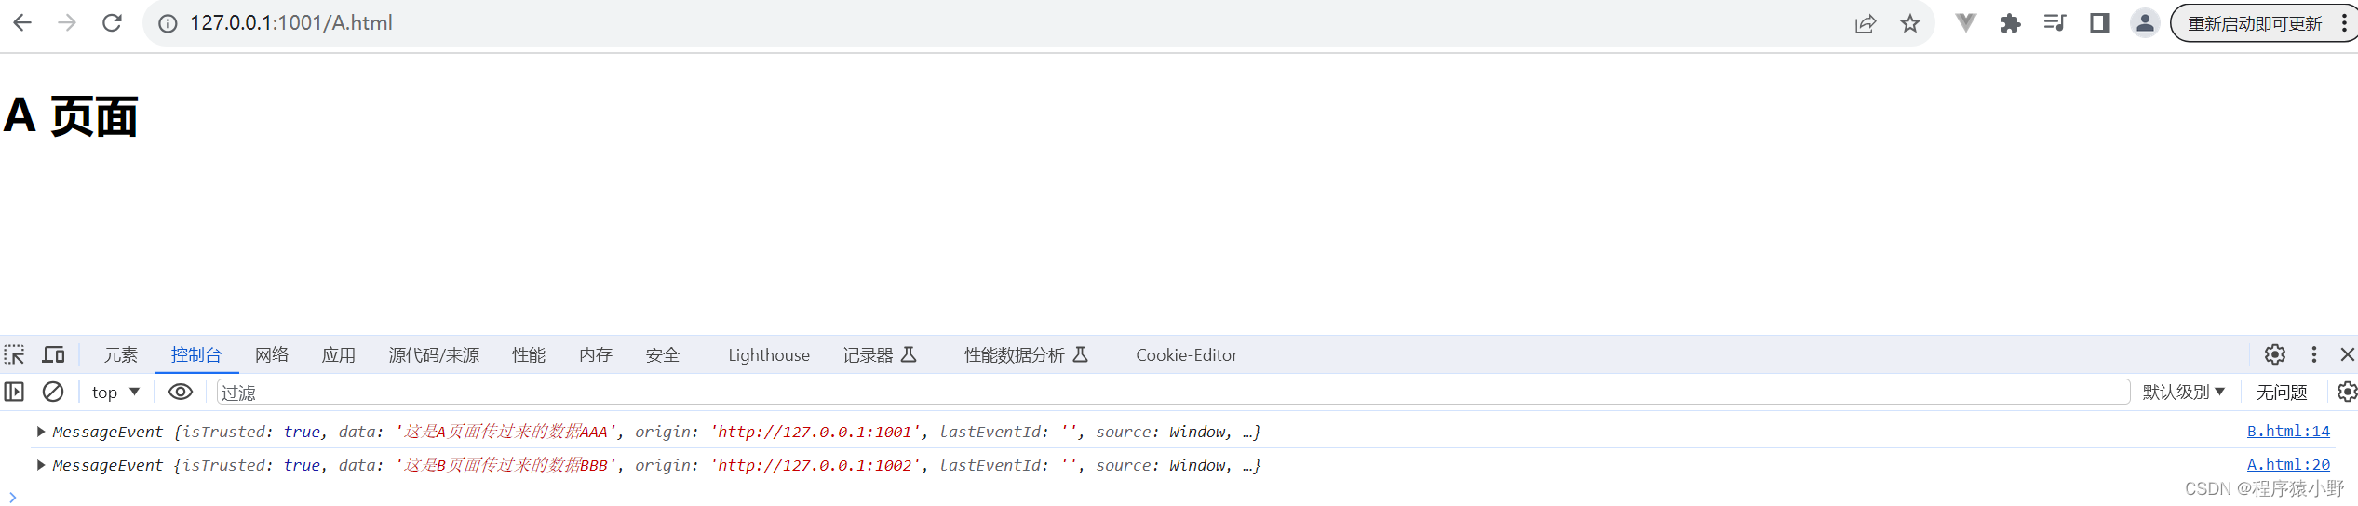Click the 重新启动即可更新 update button
2358x506 pixels.
[x=2255, y=23]
